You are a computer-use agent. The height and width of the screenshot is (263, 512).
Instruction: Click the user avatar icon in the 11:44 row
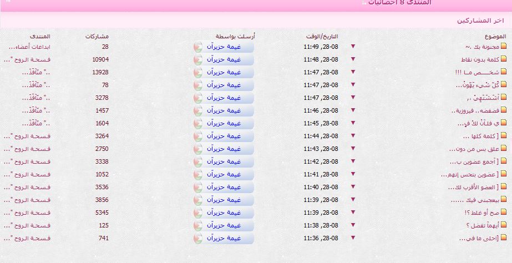point(198,136)
